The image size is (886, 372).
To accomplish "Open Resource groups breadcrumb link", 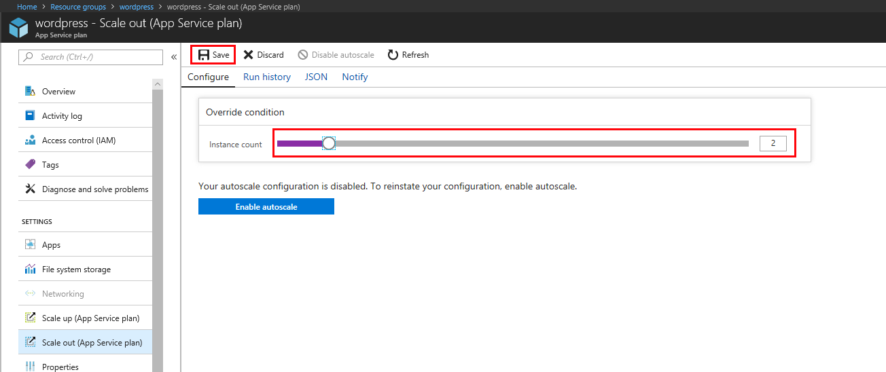I will pyautogui.click(x=78, y=7).
